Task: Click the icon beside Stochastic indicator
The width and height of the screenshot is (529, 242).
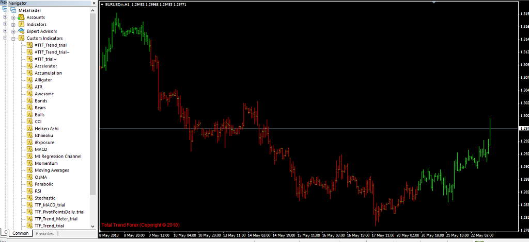Action: [29, 198]
